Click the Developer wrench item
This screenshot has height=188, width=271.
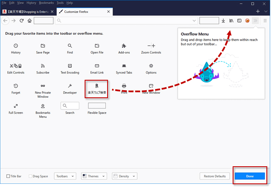pyautogui.click(x=70, y=89)
